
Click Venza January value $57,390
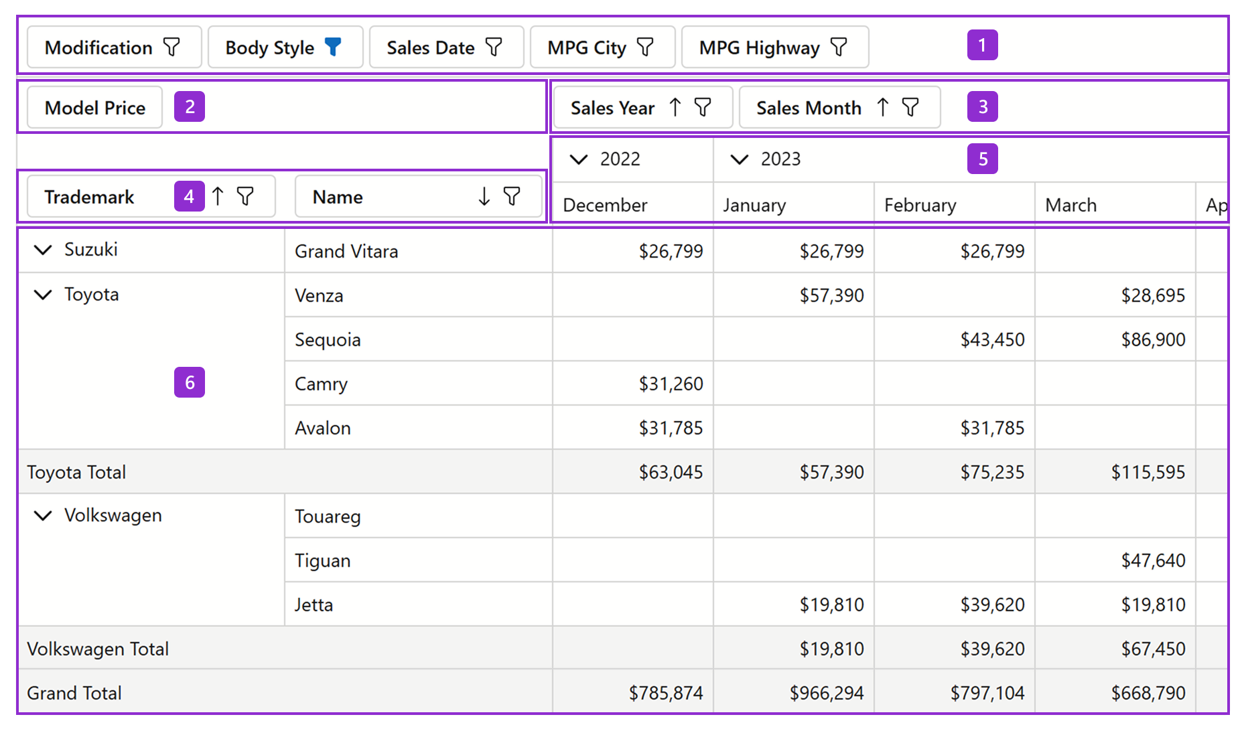tap(831, 295)
